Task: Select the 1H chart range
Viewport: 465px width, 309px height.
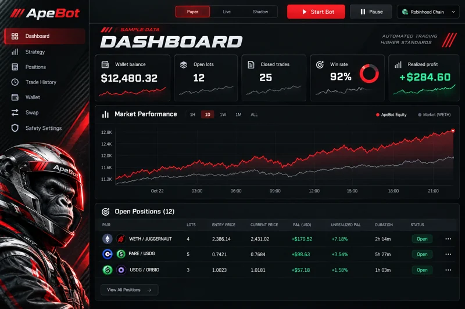Action: pyautogui.click(x=192, y=114)
